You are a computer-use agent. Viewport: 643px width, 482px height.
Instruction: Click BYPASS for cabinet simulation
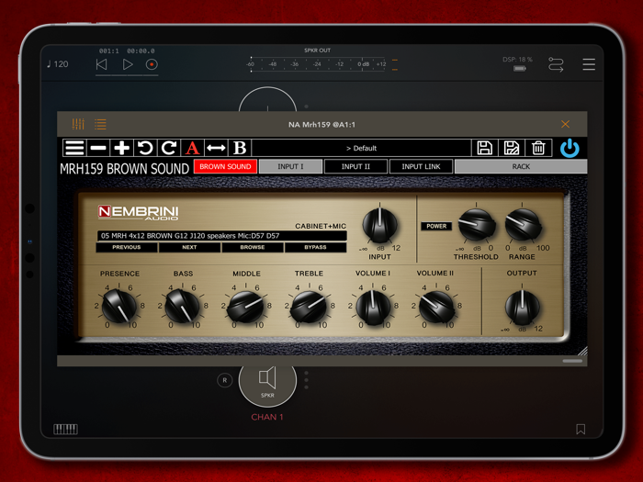click(315, 247)
